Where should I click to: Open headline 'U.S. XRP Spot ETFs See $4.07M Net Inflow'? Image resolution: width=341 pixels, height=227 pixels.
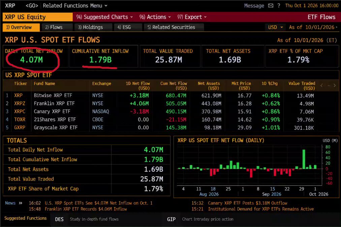point(98,203)
